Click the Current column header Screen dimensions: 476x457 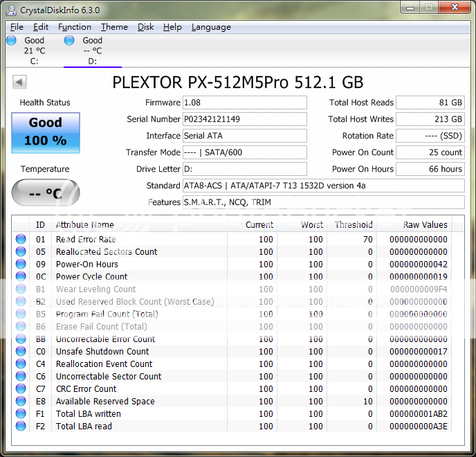coord(252,224)
